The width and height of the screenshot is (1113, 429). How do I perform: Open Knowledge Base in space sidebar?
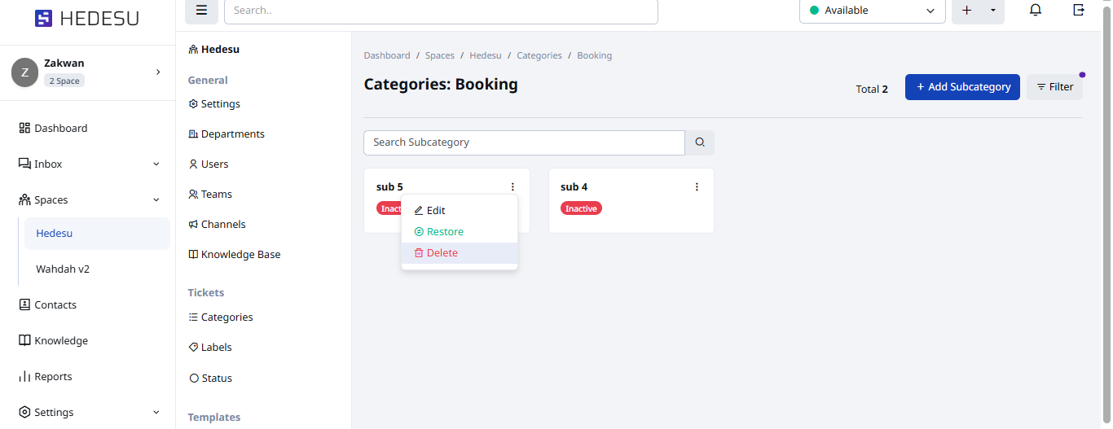tap(240, 254)
